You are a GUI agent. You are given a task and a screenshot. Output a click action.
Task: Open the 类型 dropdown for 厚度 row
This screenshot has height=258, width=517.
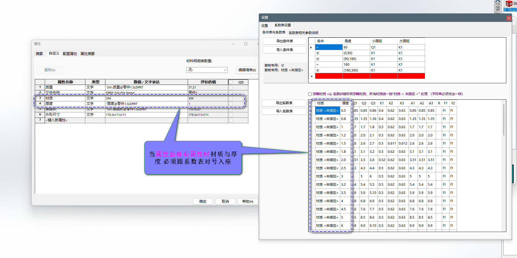(x=95, y=104)
